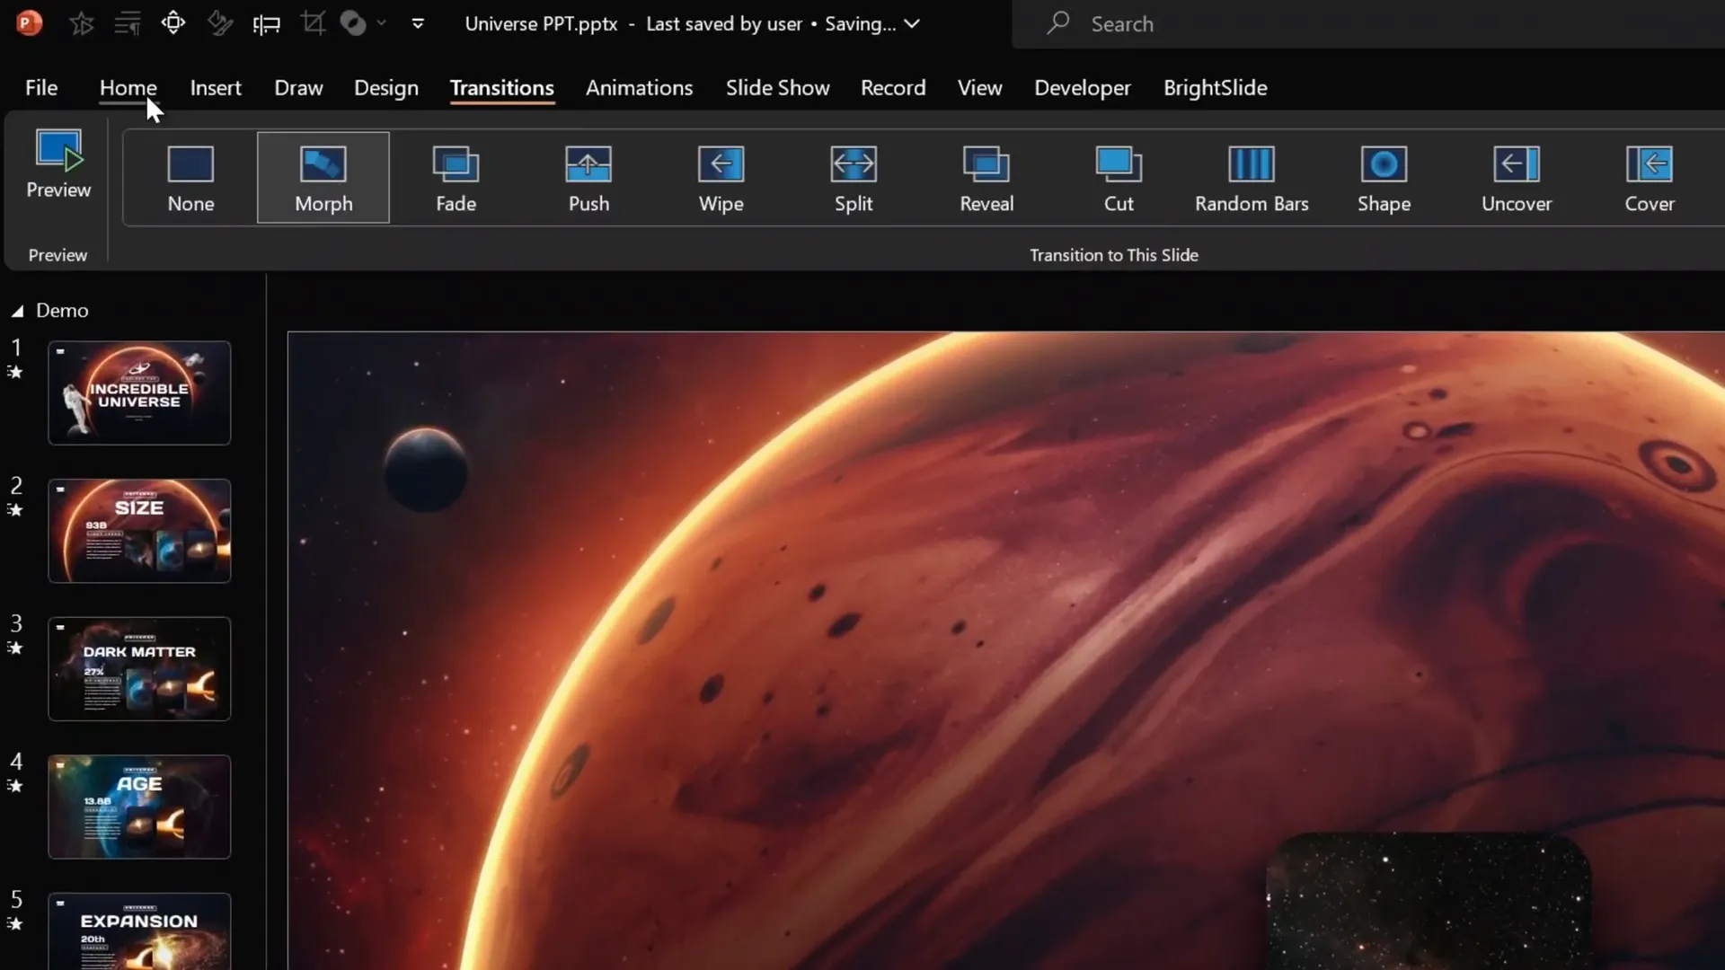
Task: Select slide 3 Dark Matter thumbnail
Action: click(139, 668)
